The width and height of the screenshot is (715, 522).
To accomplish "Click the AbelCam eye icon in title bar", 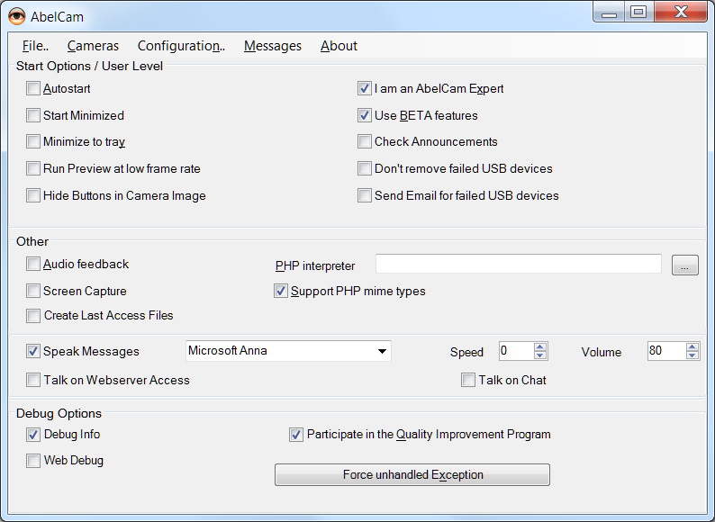I will (x=16, y=14).
